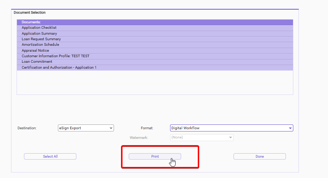Expand the Format dropdown arrow
Screen dimensions: 328x178
(x=290, y=128)
